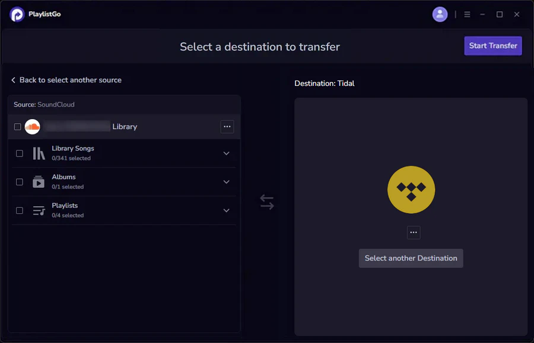Go back to select another source
The height and width of the screenshot is (343, 534).
[x=66, y=80]
